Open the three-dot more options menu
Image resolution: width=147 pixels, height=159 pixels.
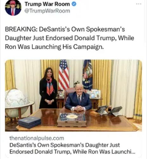click(x=138, y=4)
